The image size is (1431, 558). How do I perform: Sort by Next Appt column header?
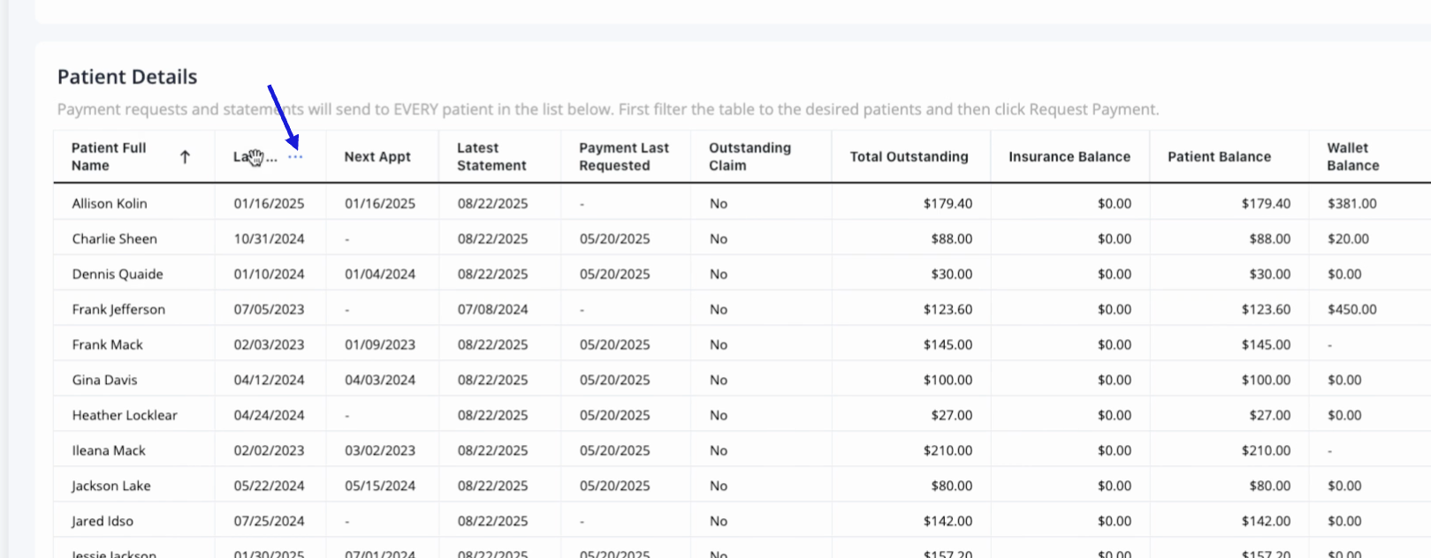pos(377,157)
